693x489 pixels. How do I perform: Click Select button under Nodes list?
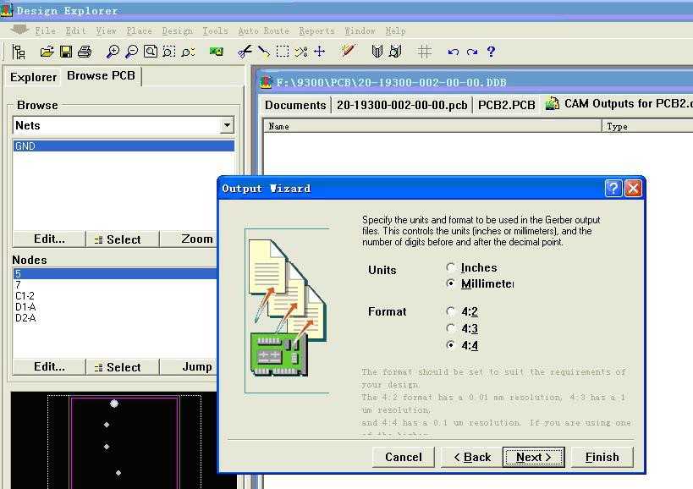pyautogui.click(x=123, y=366)
